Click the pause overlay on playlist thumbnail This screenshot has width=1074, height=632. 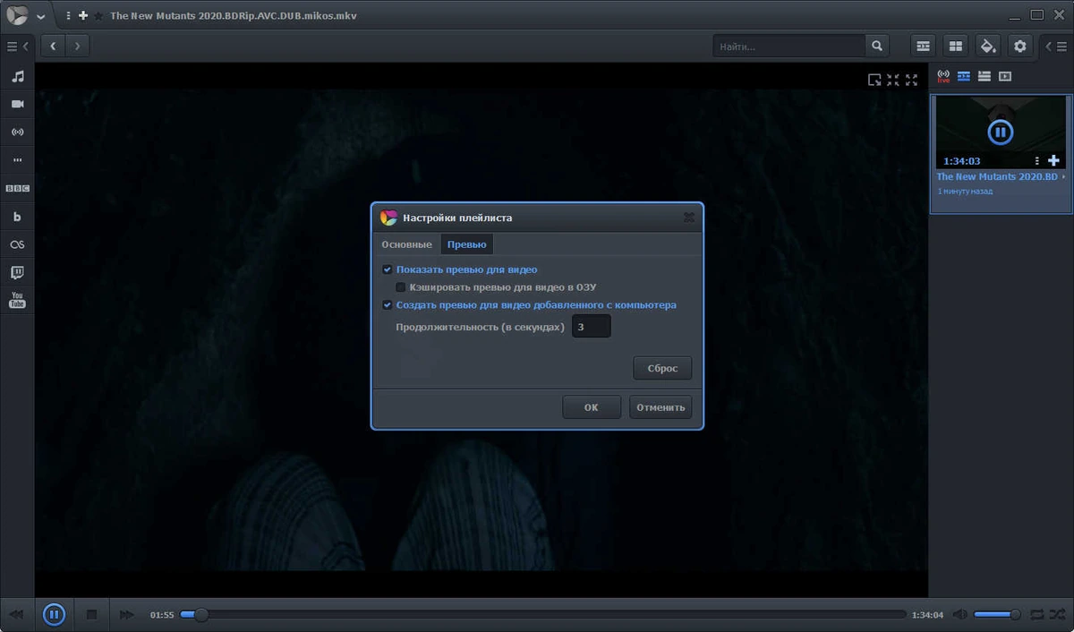(1000, 132)
